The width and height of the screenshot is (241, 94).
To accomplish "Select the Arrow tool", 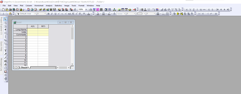I will [x=5, y=54].
